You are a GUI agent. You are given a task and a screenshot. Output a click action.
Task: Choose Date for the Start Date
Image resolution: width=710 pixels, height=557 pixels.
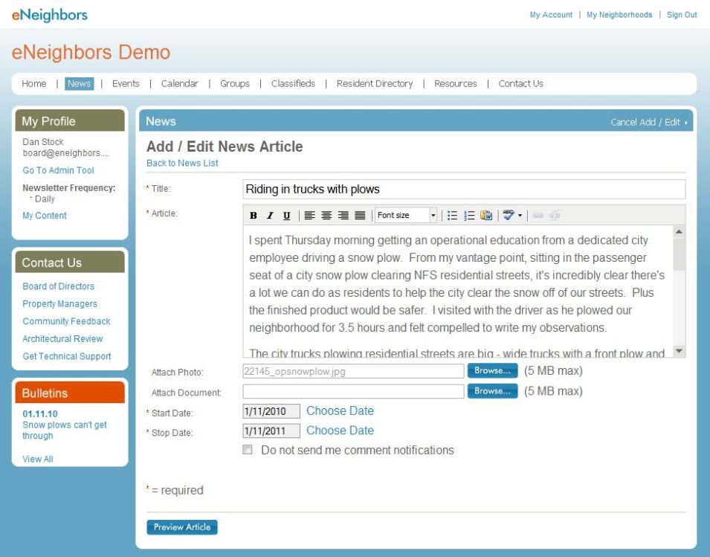[340, 410]
